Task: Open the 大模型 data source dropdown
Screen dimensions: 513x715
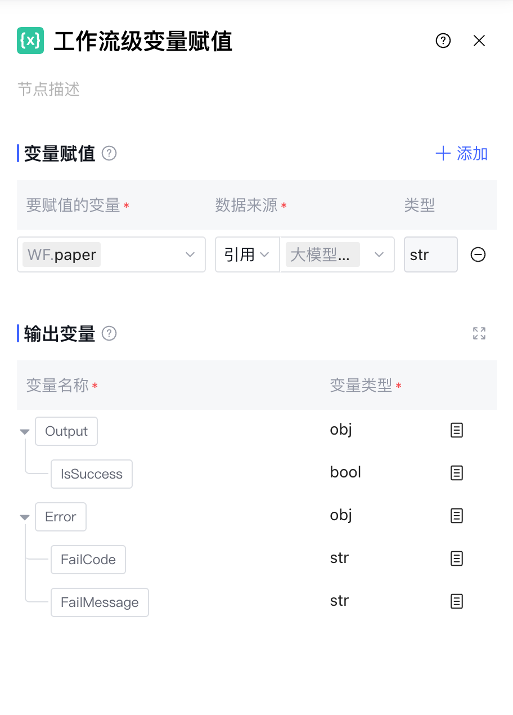Action: [337, 254]
